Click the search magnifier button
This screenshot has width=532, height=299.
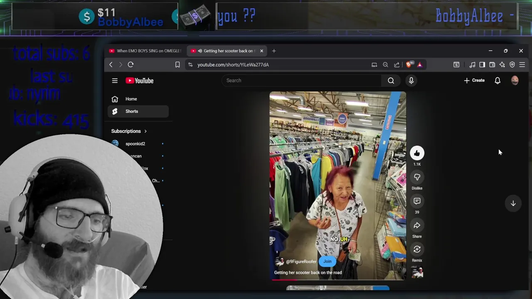[391, 81]
